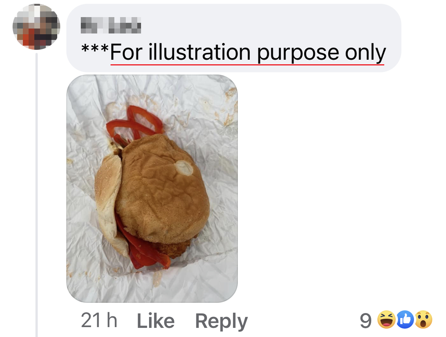Like this comment
This screenshot has width=446, height=337.
click(156, 321)
